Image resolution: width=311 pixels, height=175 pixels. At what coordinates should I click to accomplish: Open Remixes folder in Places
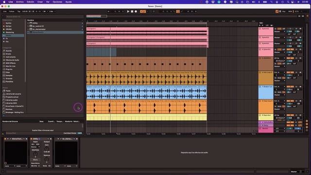click(9, 109)
